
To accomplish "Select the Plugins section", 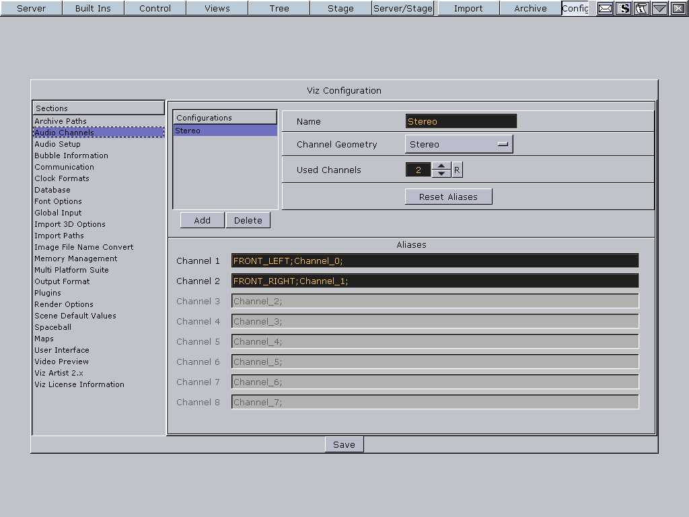I will (x=47, y=292).
